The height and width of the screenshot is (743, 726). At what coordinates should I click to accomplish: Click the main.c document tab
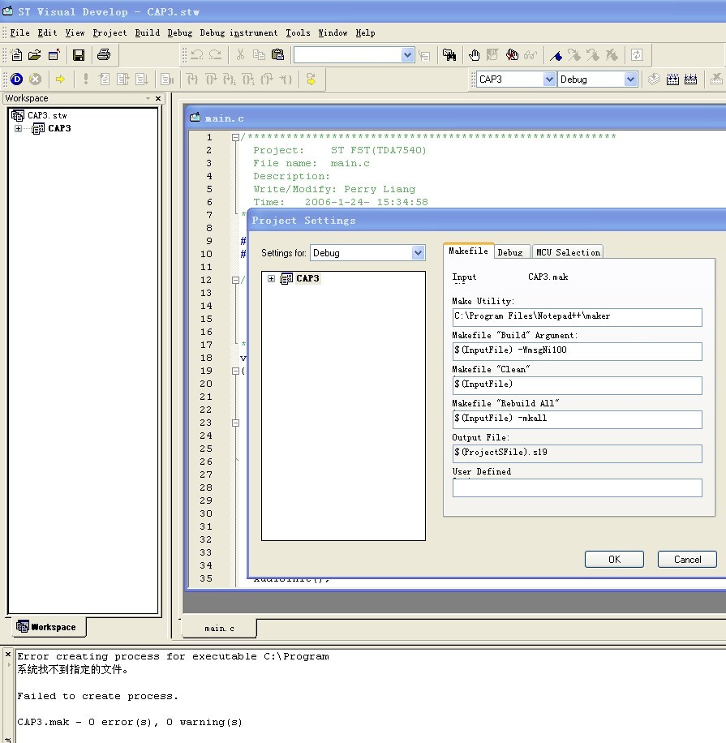(x=219, y=628)
